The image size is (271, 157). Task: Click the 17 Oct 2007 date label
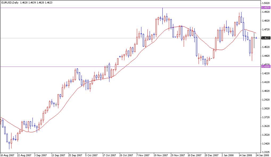(109, 155)
